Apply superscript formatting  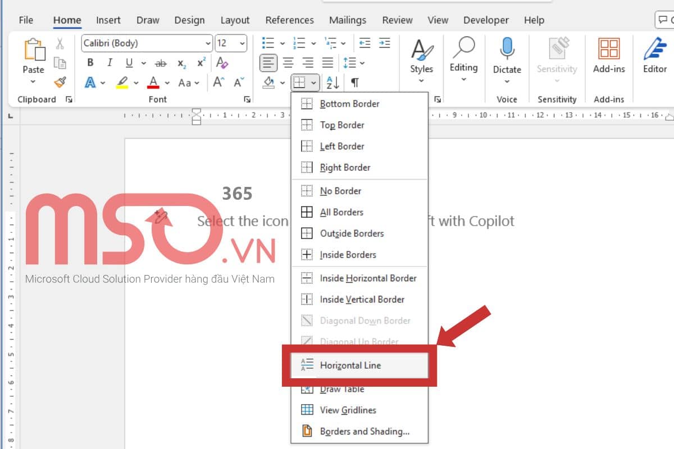click(x=201, y=63)
